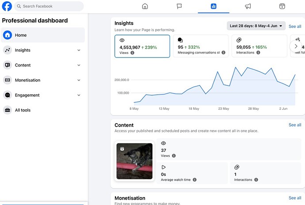Select the Professional dashboard bar chart tab
This screenshot has height=205, width=305.
point(213,7)
